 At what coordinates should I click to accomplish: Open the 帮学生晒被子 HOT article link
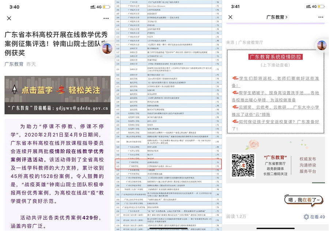(x=276, y=96)
